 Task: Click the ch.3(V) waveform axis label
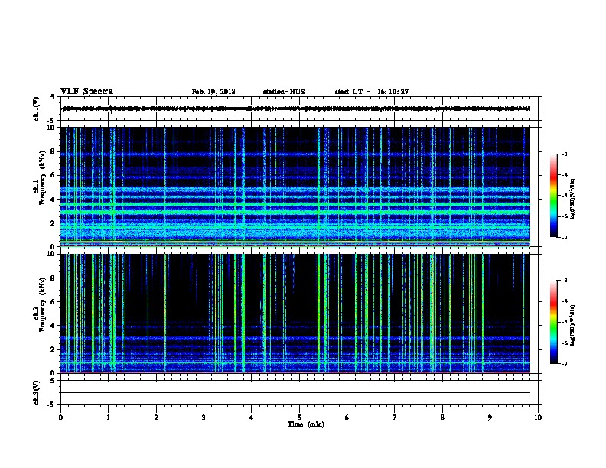click(37, 392)
